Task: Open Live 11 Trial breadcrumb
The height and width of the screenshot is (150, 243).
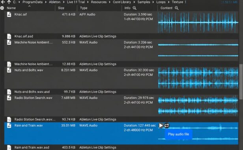Action: [x=76, y=2]
